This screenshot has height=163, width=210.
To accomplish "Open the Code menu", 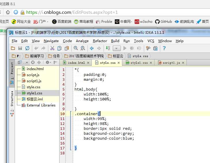I will point(67,41).
